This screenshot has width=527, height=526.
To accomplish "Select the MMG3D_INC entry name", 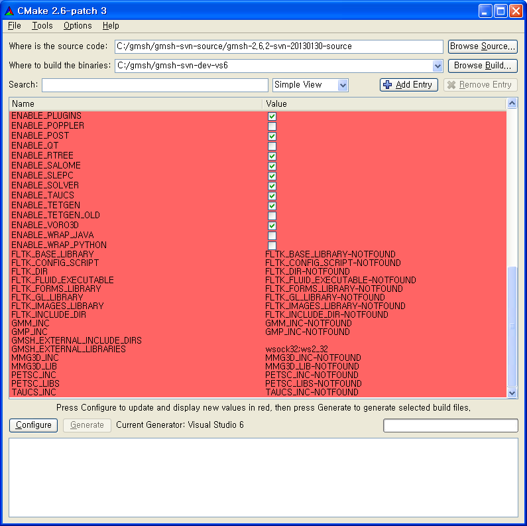I will pos(35,358).
